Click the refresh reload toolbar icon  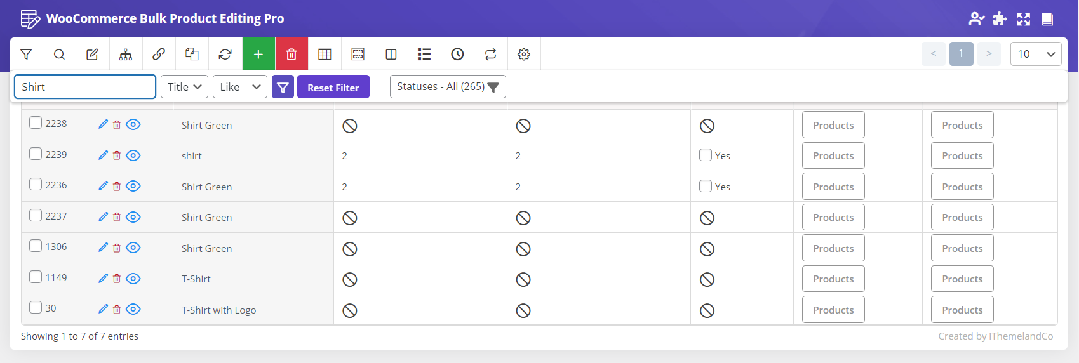click(225, 55)
